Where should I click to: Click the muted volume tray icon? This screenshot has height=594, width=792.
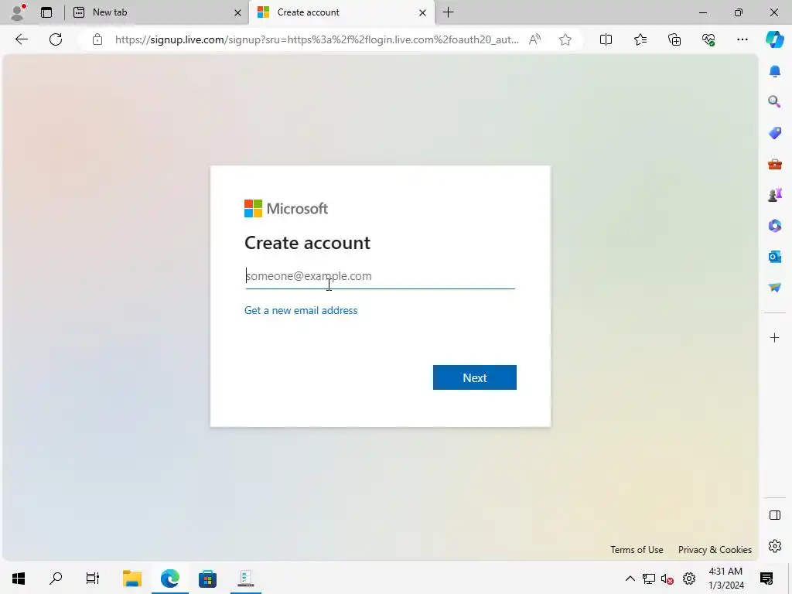pyautogui.click(x=667, y=579)
